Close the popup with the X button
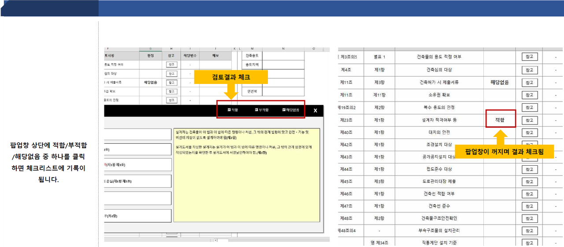 [x=315, y=110]
